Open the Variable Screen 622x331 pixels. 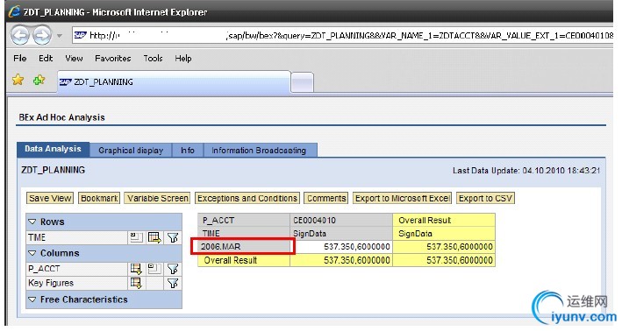pyautogui.click(x=158, y=199)
